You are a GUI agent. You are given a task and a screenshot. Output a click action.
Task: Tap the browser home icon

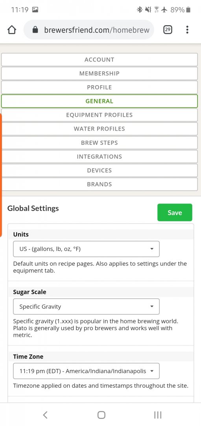(x=12, y=30)
